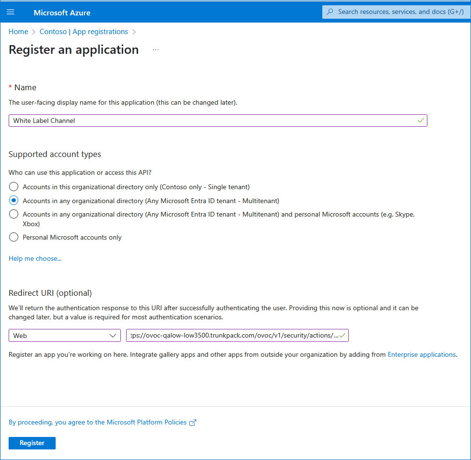Select Multitenant Entra ID tenant option
The height and width of the screenshot is (460, 471).
[x=13, y=201]
